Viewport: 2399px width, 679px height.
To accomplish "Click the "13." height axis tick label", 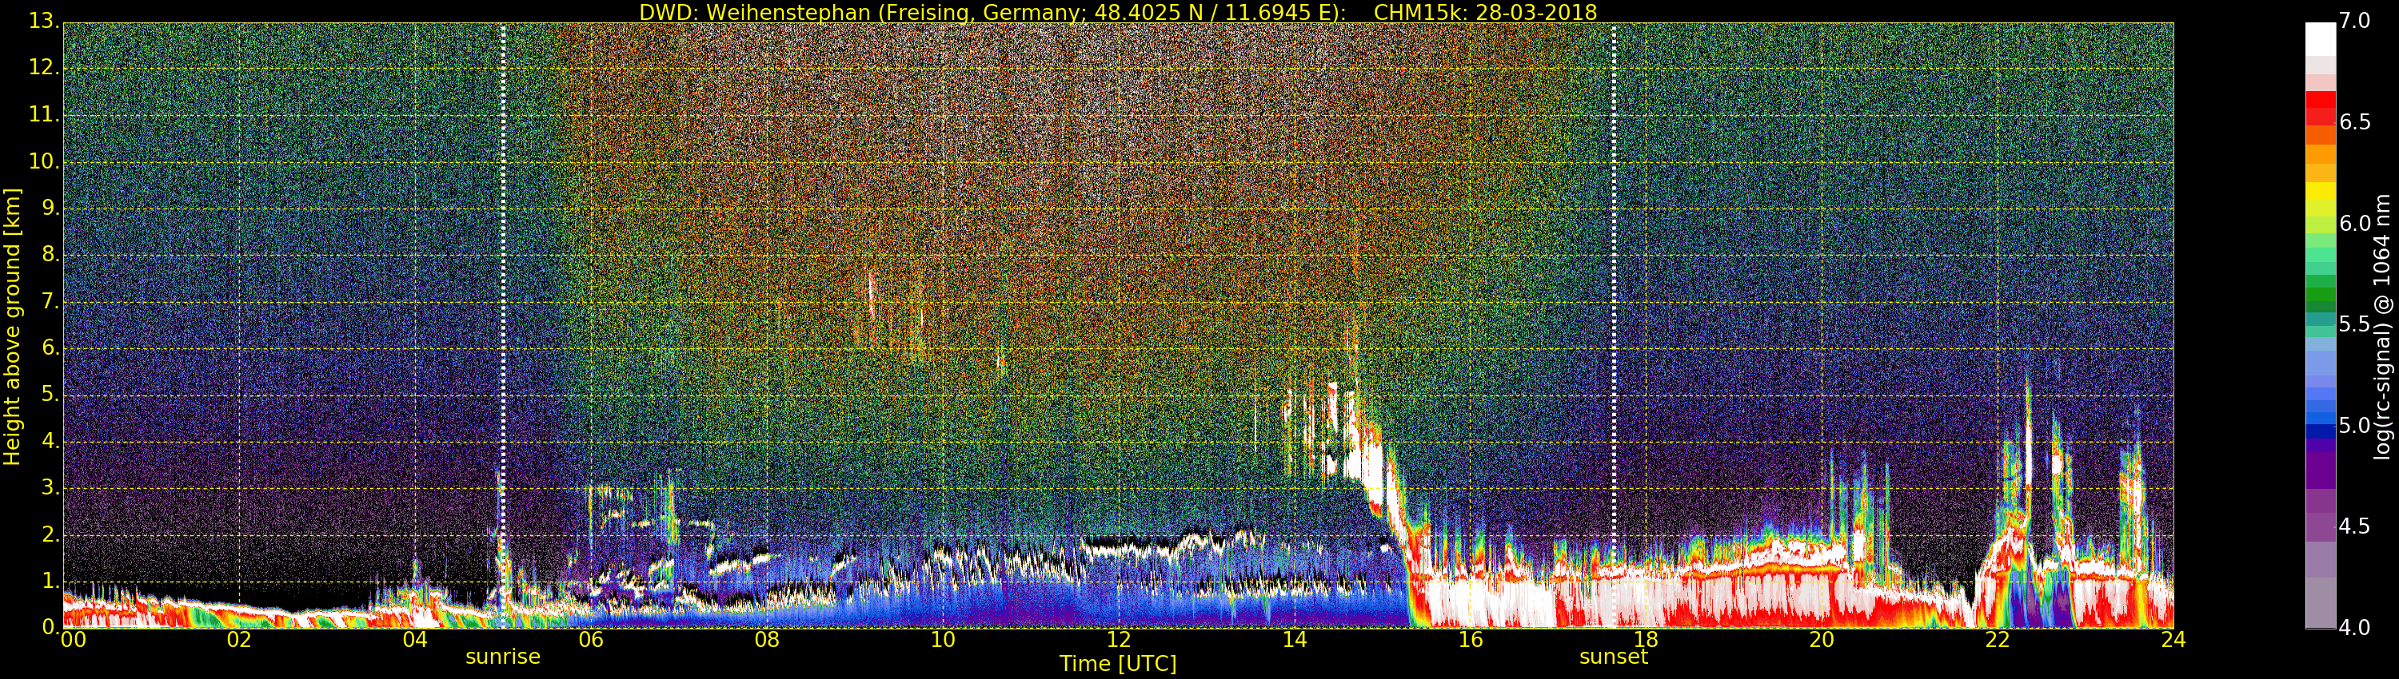I will [x=43, y=21].
